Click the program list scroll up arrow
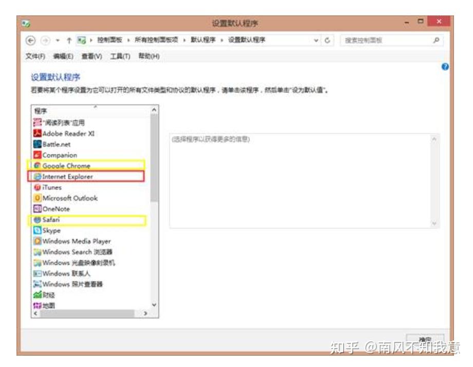The height and width of the screenshot is (367, 473). pyautogui.click(x=154, y=110)
